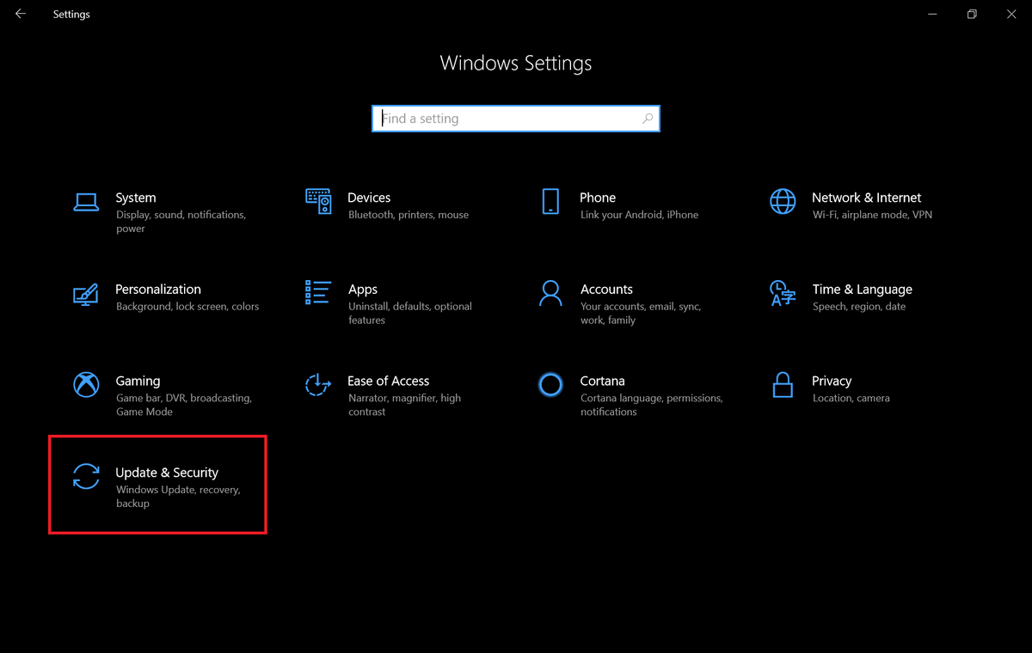Select the Cortana circle icon
The height and width of the screenshot is (653, 1032).
pyautogui.click(x=550, y=385)
